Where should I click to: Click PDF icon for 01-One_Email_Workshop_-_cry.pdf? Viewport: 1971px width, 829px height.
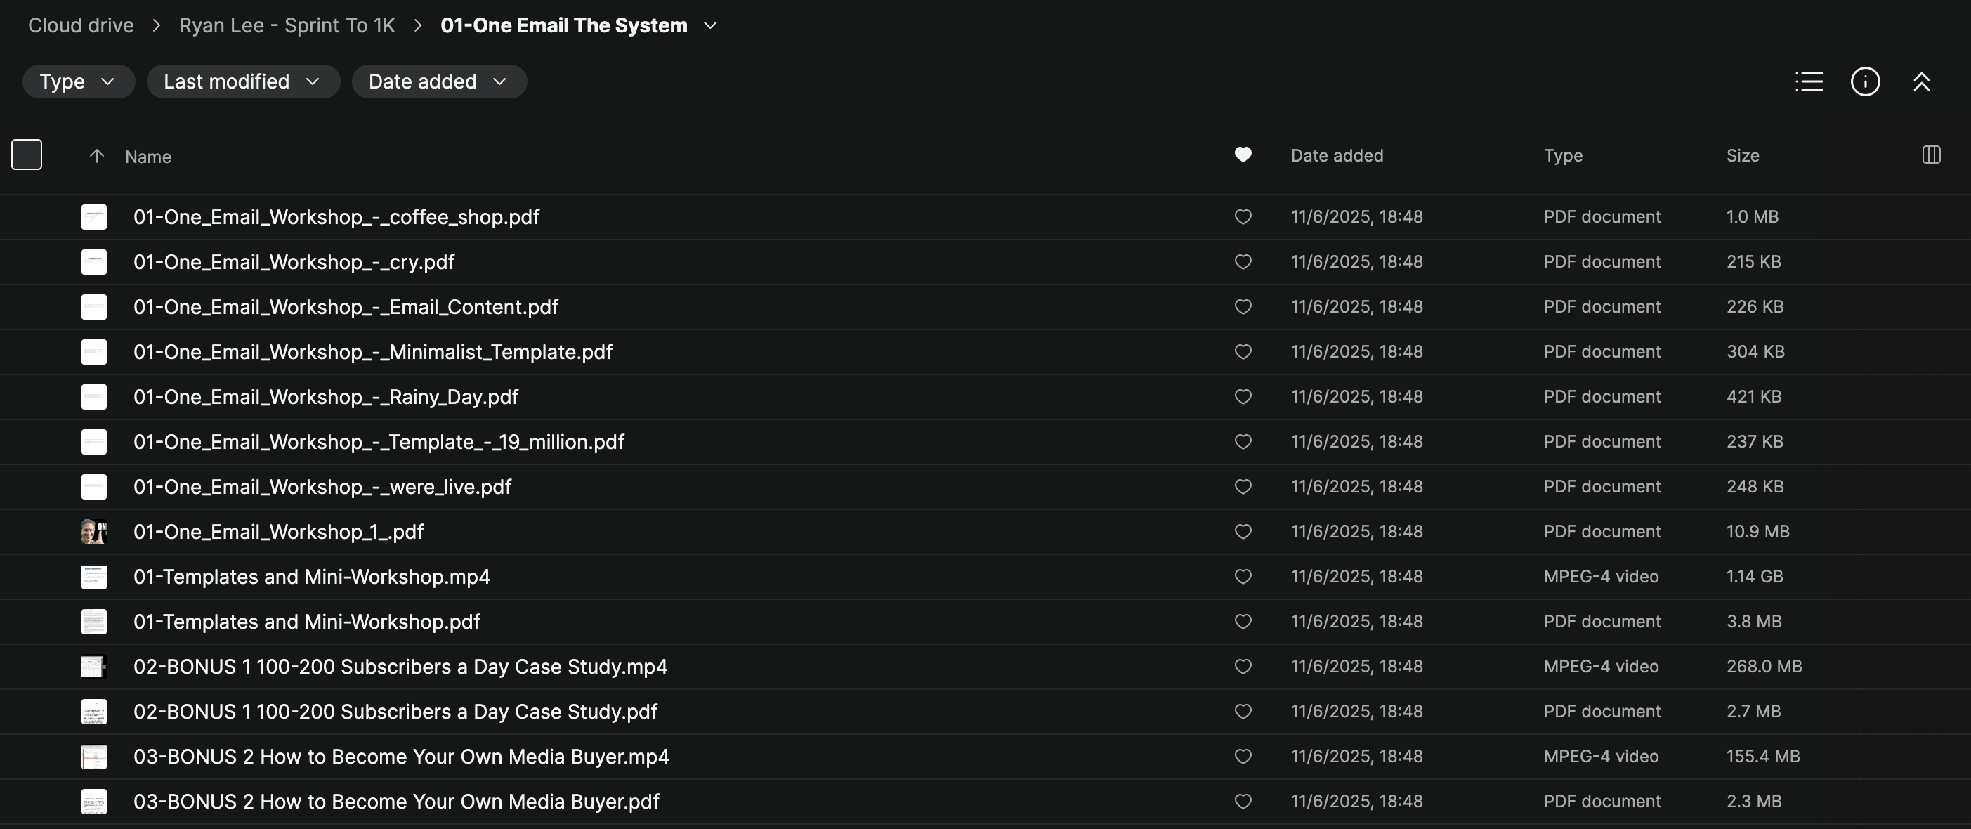(94, 262)
